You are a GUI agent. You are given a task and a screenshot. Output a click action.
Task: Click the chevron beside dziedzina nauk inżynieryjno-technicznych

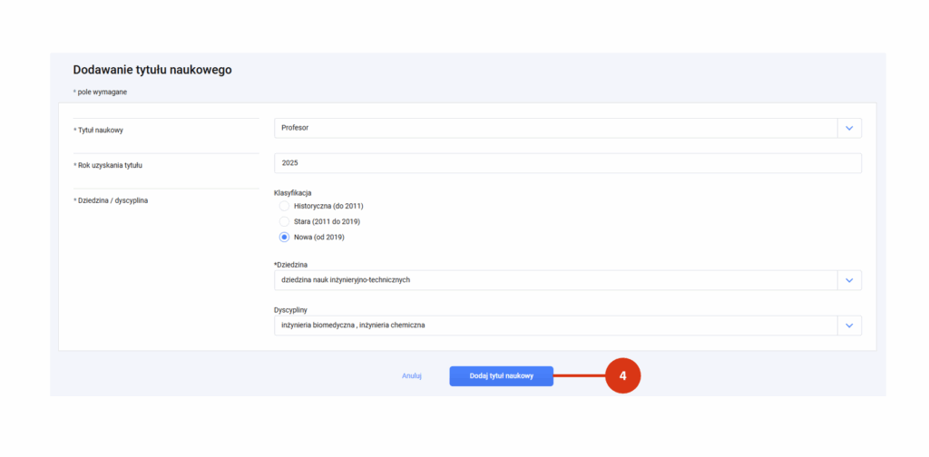click(849, 280)
